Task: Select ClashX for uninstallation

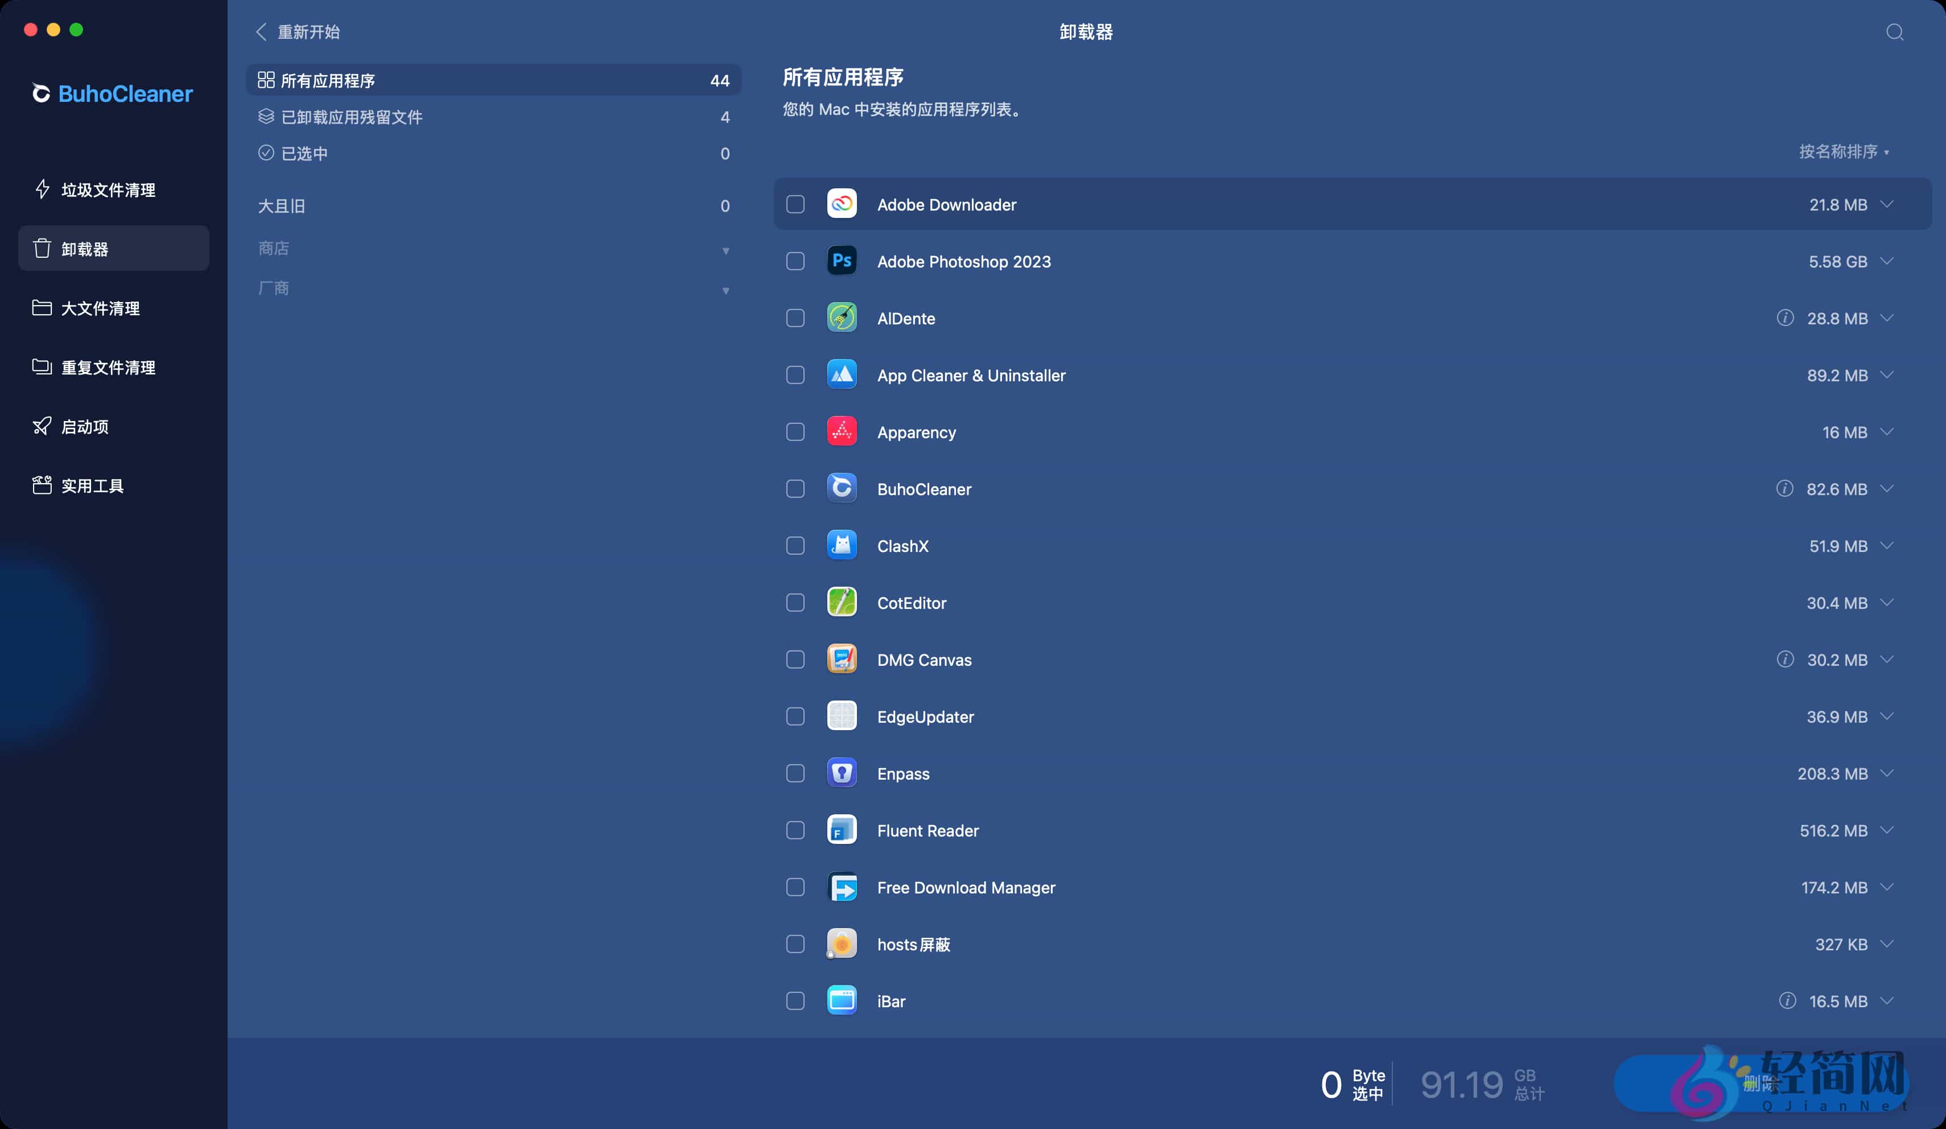Action: tap(795, 545)
